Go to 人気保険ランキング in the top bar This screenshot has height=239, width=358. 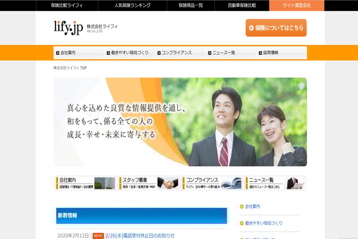(x=132, y=5)
